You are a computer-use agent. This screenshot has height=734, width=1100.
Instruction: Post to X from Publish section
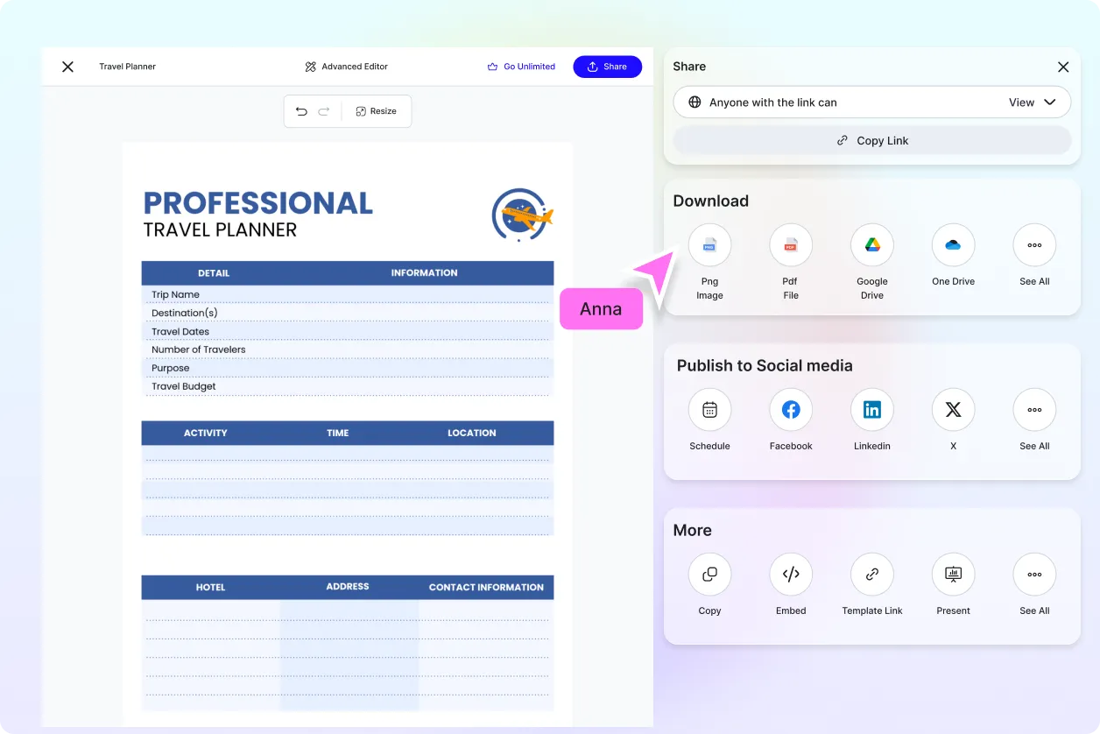click(953, 409)
